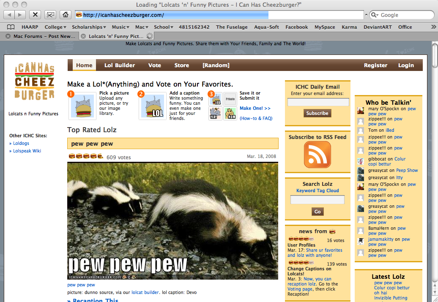The height and width of the screenshot is (302, 438).
Task: Open the Music bookmarks dropdown
Action: (x=120, y=27)
